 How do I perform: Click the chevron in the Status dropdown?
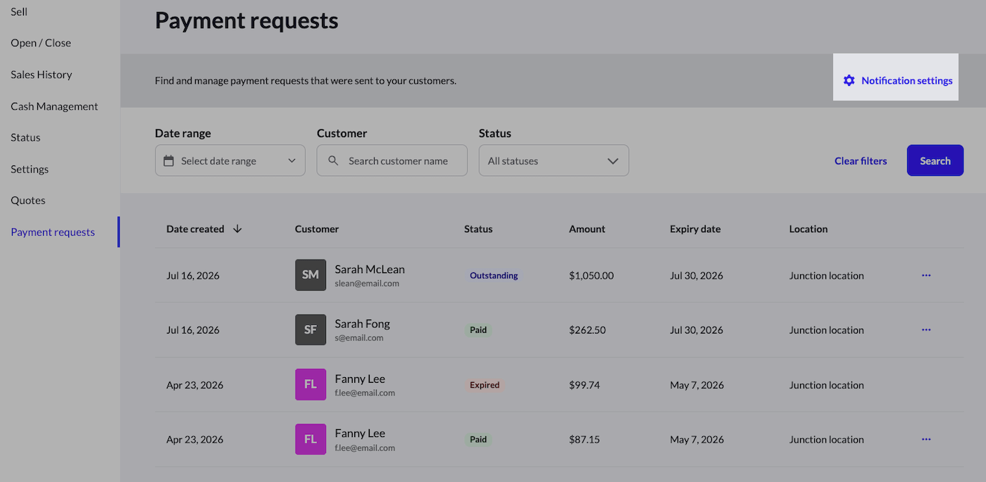coord(613,161)
